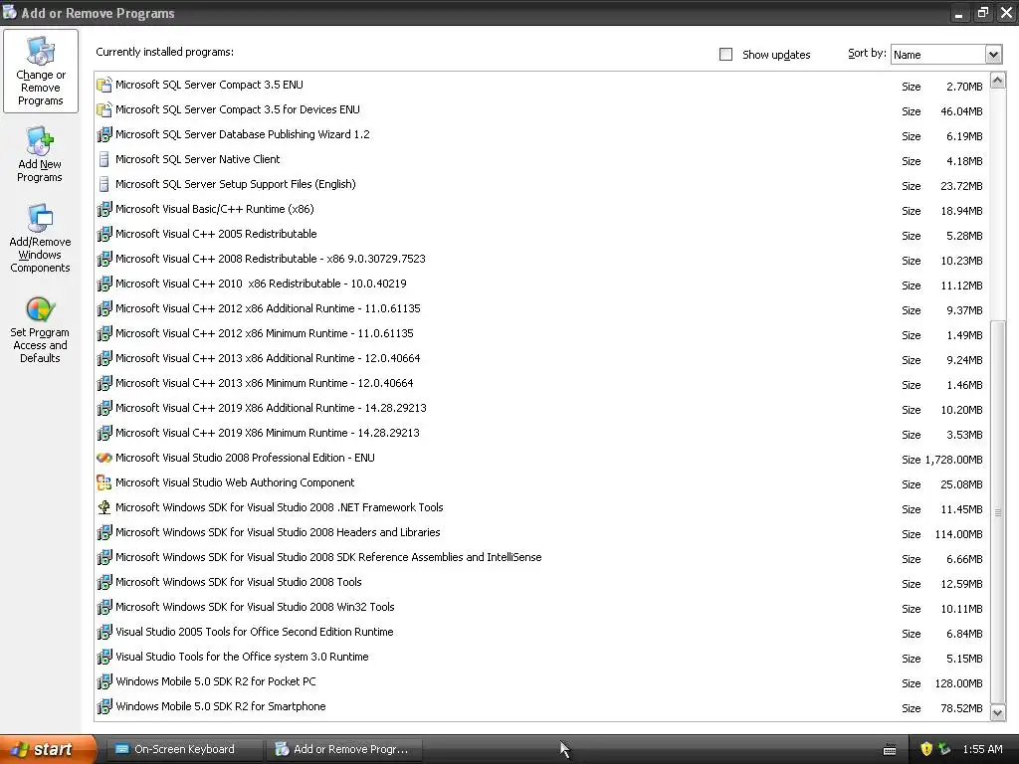Click the Windows SDK Headers and Libraries icon
The image size is (1019, 764).
pos(103,533)
